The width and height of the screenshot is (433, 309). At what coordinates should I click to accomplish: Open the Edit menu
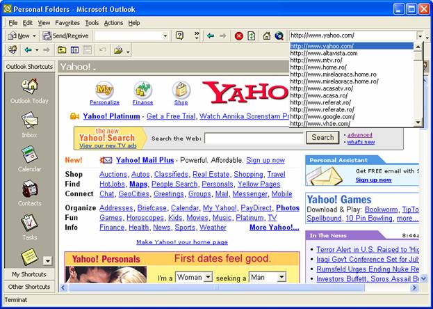click(28, 23)
